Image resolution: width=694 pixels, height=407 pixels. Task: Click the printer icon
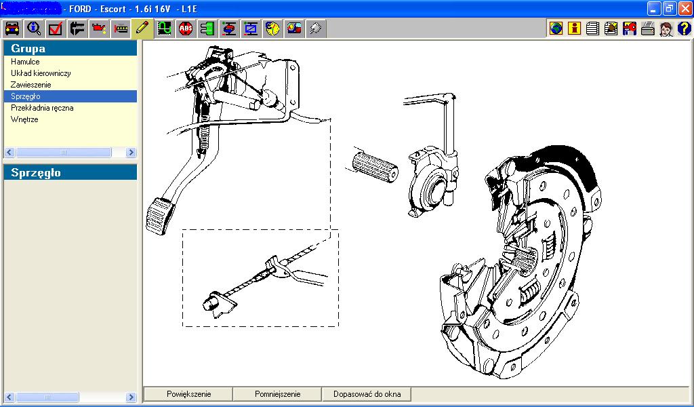tap(647, 28)
